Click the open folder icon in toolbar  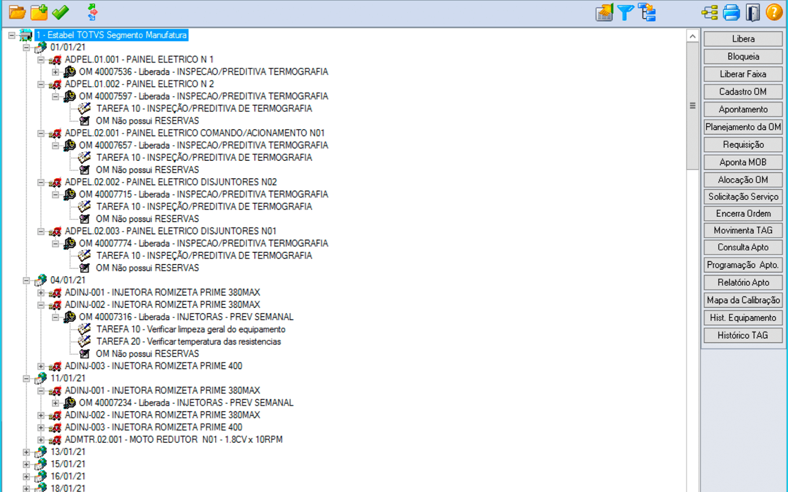17,12
